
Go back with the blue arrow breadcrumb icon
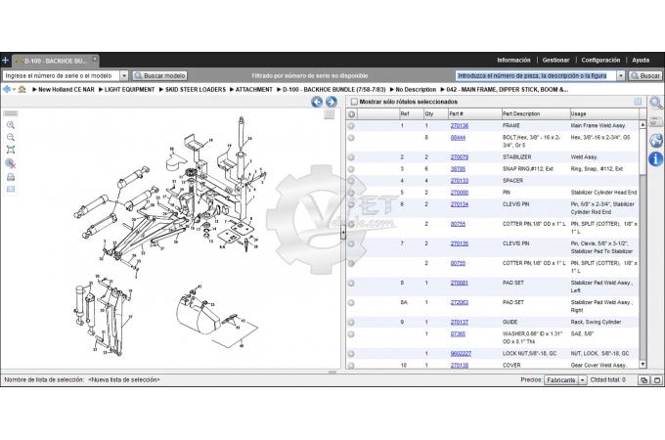click(x=7, y=89)
